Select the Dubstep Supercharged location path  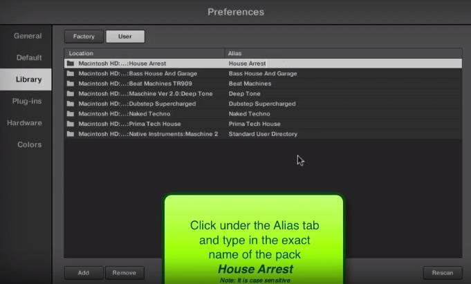coord(137,104)
